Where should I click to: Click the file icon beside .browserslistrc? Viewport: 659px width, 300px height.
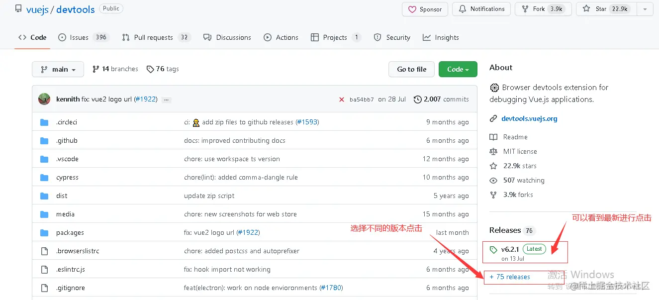pyautogui.click(x=44, y=251)
